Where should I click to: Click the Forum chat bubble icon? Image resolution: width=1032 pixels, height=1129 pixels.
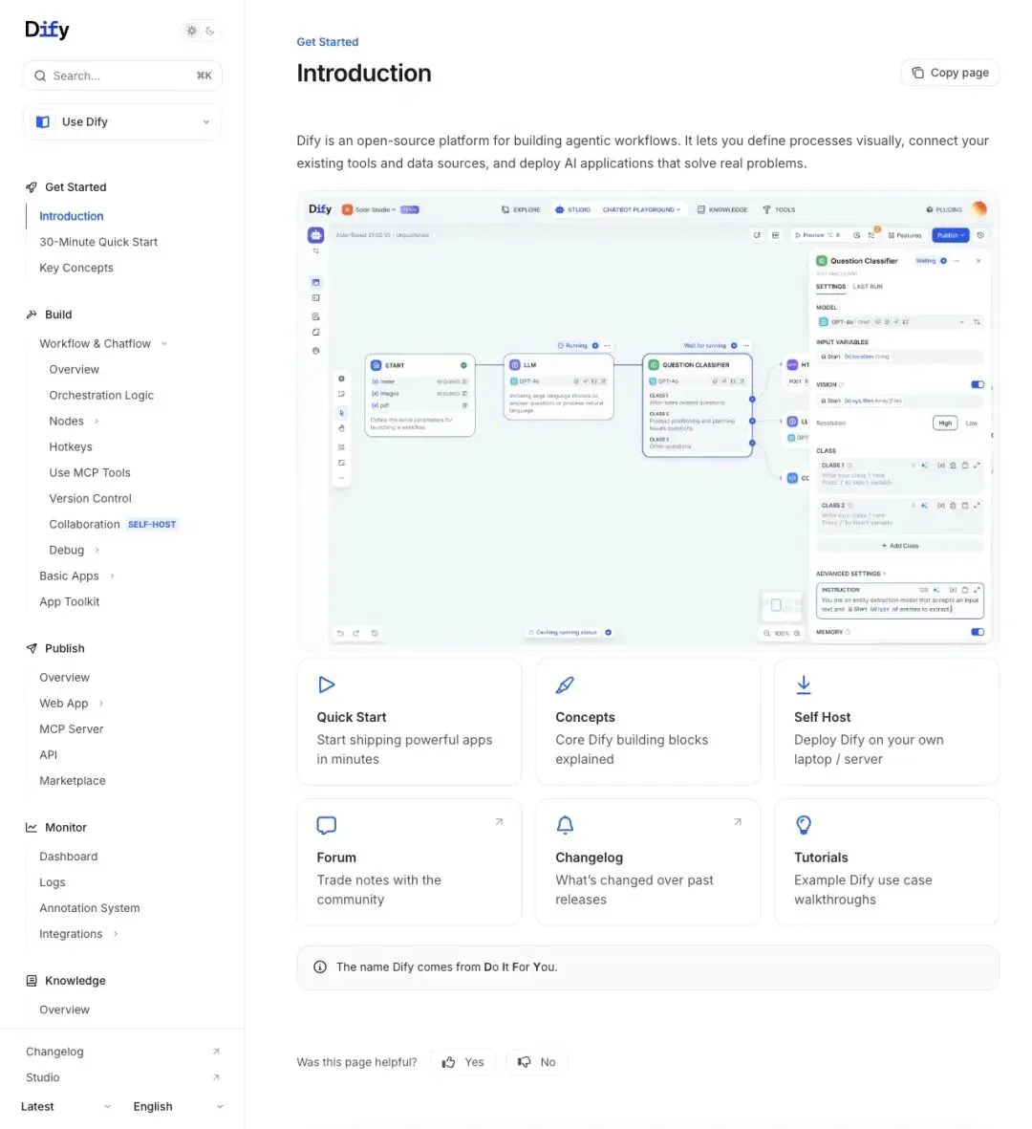[327, 825]
